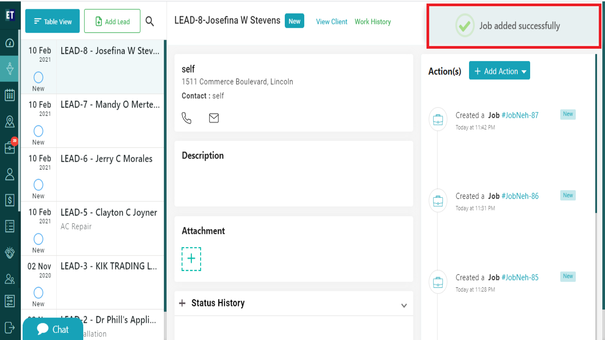The image size is (605, 340).
Task: Open job link #JobNeh-85
Action: tap(520, 278)
